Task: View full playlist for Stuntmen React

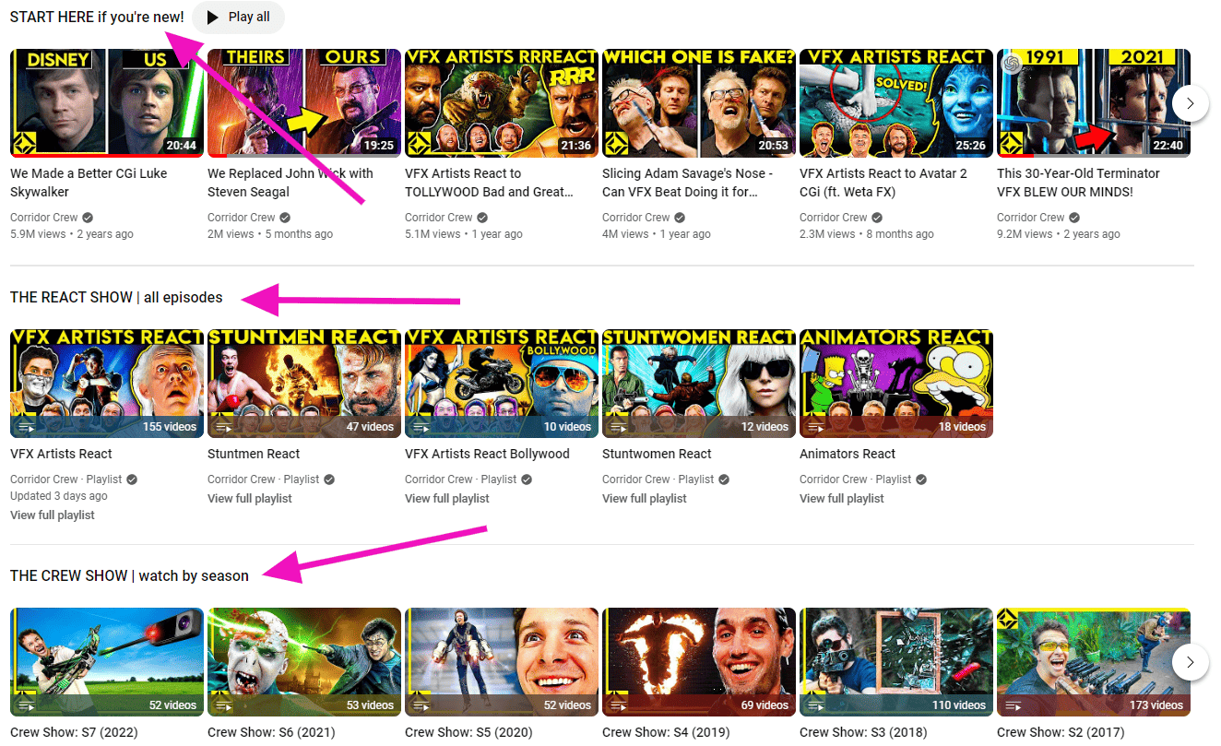Action: click(x=250, y=499)
